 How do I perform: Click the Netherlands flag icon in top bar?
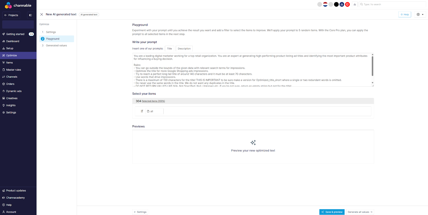tap(325, 4)
